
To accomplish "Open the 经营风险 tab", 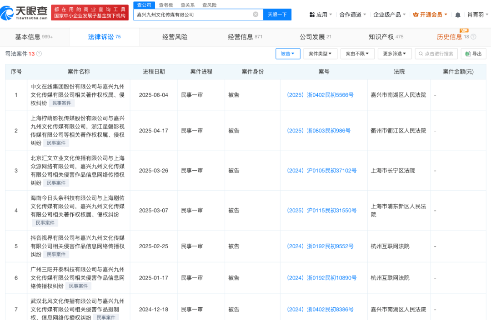I will (x=175, y=37).
